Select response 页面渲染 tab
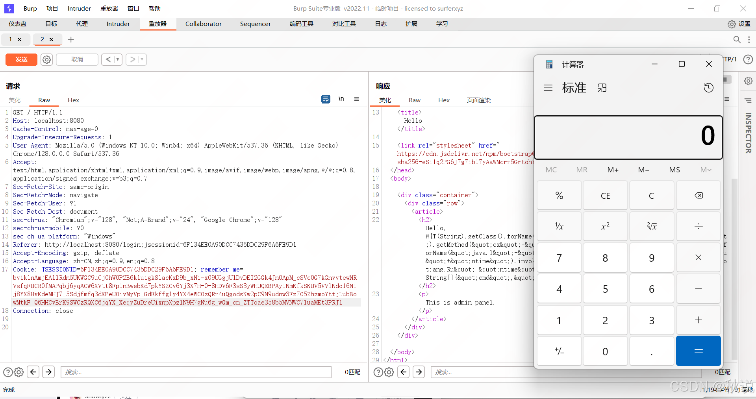Screen dimensions: 756x399 tap(479, 100)
